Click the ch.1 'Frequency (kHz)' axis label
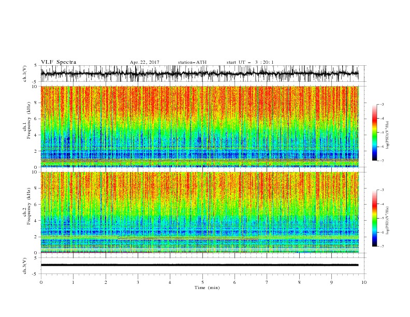Image resolution: width=410 pixels, height=317 pixels. point(28,121)
